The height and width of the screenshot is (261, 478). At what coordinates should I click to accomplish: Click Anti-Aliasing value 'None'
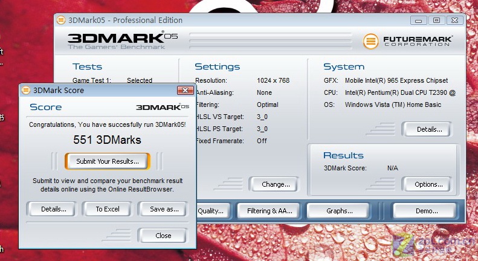[264, 92]
